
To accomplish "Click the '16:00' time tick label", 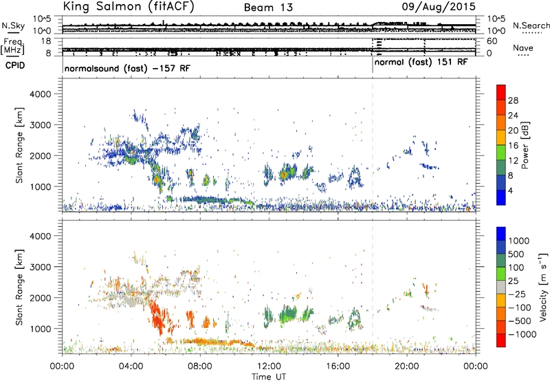I will point(338,366).
